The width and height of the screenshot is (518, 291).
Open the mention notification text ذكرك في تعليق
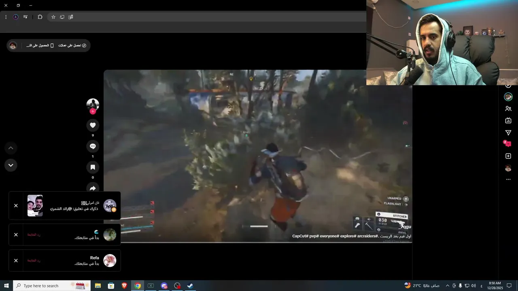[x=74, y=209]
